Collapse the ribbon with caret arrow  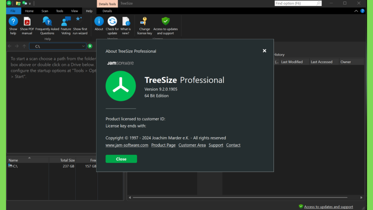pyautogui.click(x=356, y=11)
